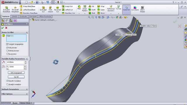Viewport: 187px width, 105px height.
Task: Switch to Office Products tab
Action: coord(45,16)
